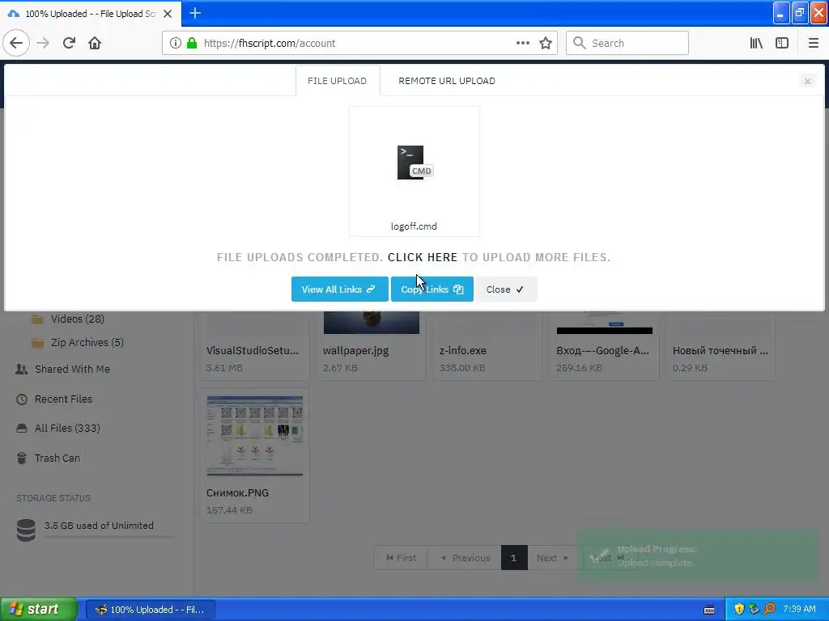
Task: Click the Next pagination button
Action: [552, 558]
